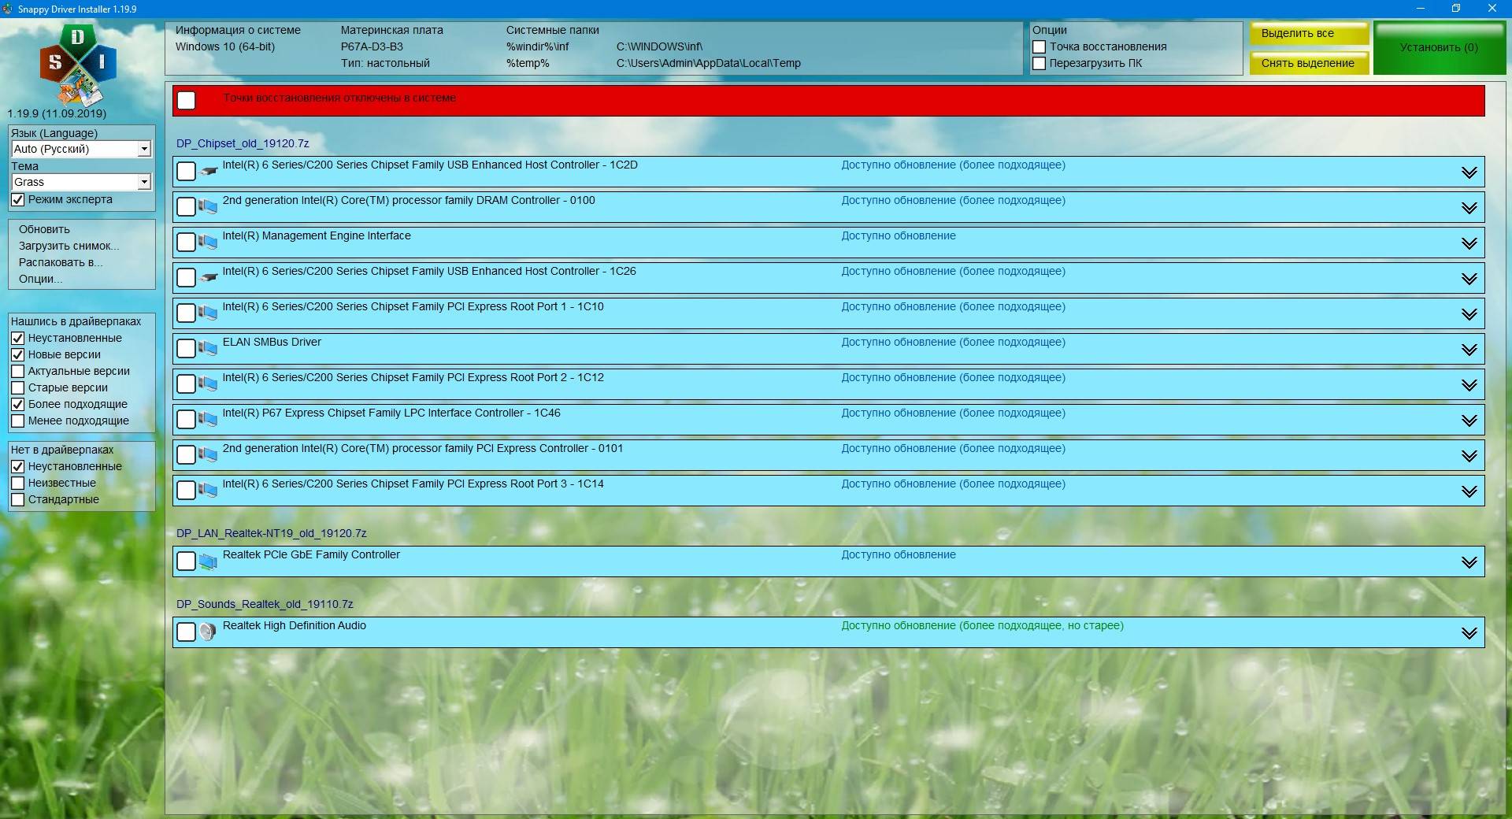Open the Язык (Language) dropdown
The width and height of the screenshot is (1512, 819).
tap(81, 149)
